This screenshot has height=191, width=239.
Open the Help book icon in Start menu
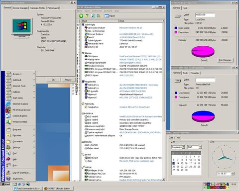(x=8, y=159)
